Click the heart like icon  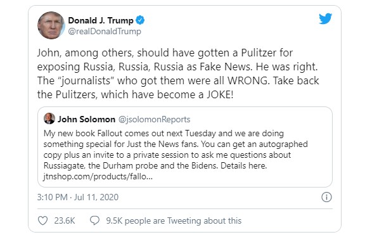coord(42,220)
